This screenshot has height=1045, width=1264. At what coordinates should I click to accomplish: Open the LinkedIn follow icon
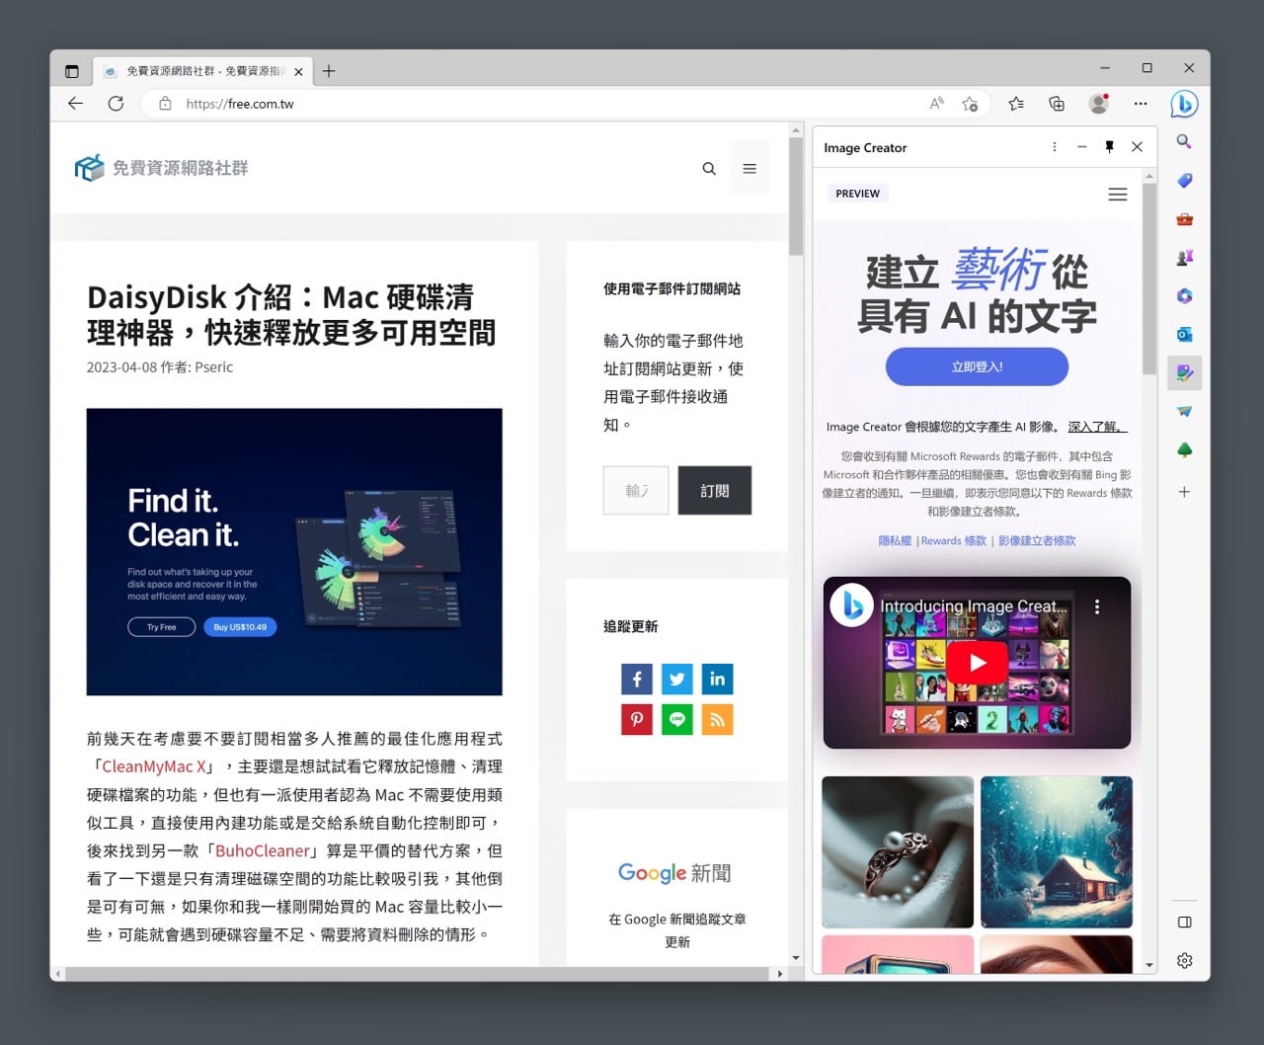[718, 679]
